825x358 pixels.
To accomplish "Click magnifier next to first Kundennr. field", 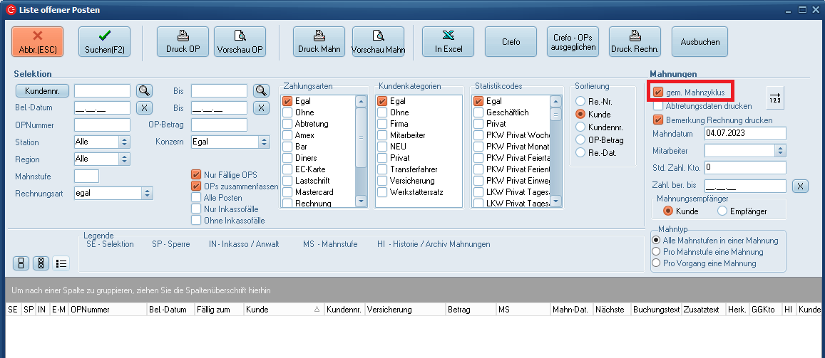I will 145,90.
